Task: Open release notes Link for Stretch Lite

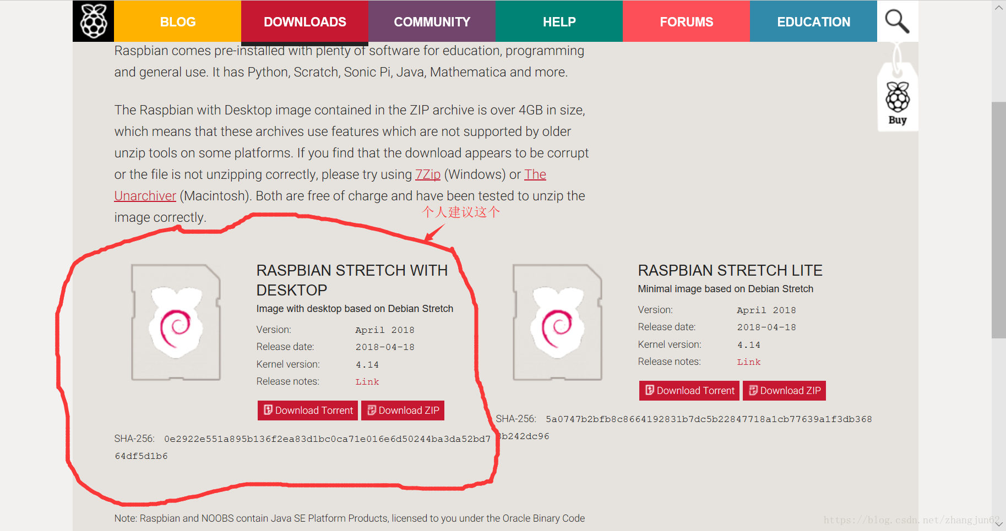Action: (749, 362)
